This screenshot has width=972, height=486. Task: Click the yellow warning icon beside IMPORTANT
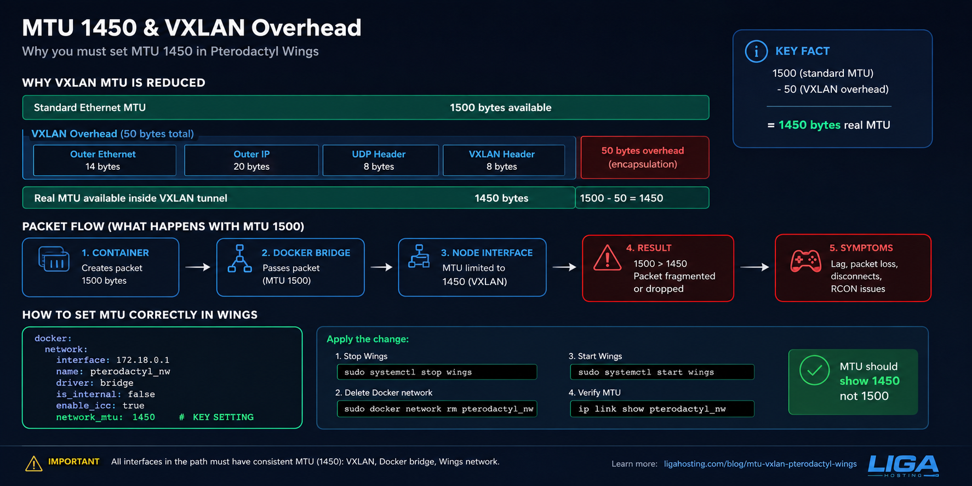tap(33, 464)
